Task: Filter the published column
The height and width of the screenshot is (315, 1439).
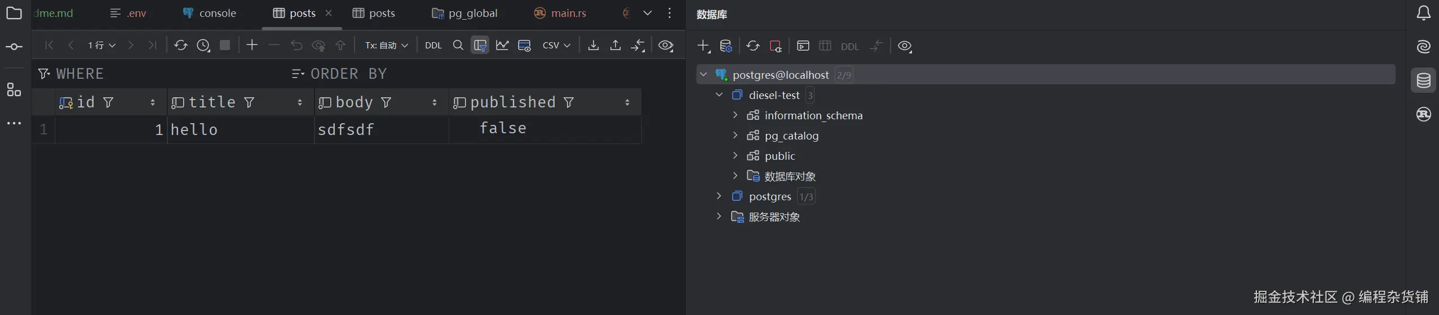Action: click(x=569, y=102)
